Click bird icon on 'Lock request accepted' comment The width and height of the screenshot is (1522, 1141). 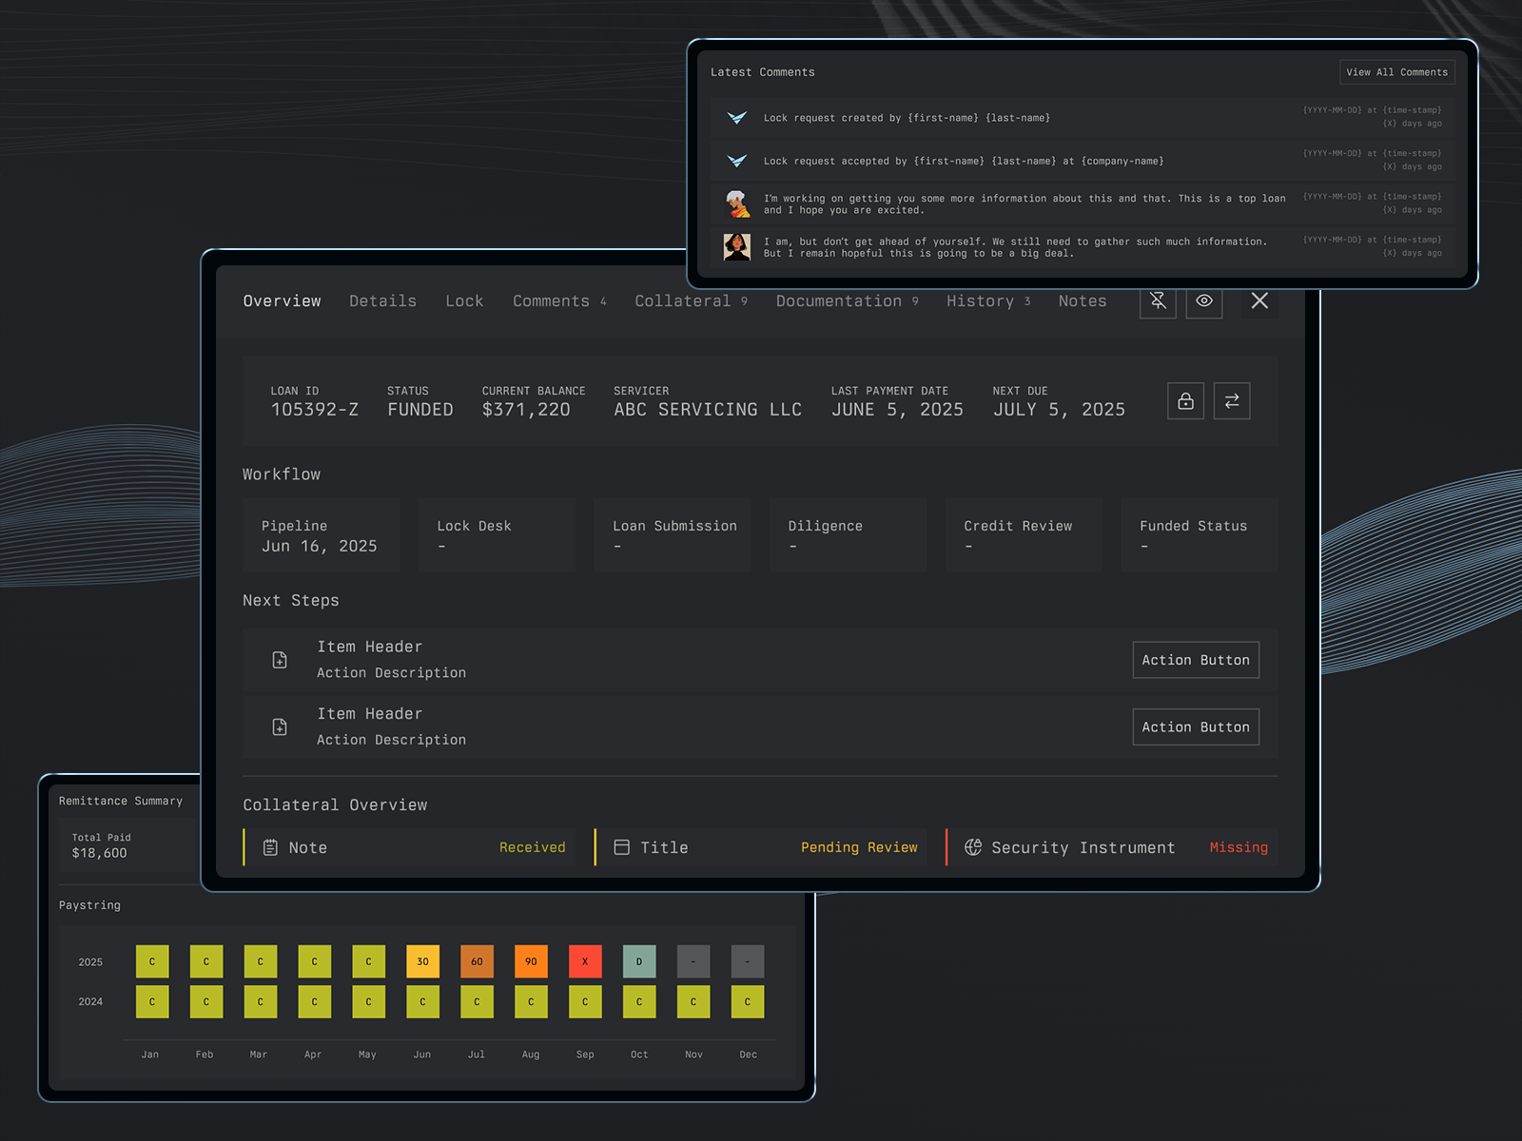pos(737,161)
